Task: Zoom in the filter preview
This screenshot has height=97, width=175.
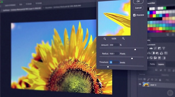Action: coord(123,38)
